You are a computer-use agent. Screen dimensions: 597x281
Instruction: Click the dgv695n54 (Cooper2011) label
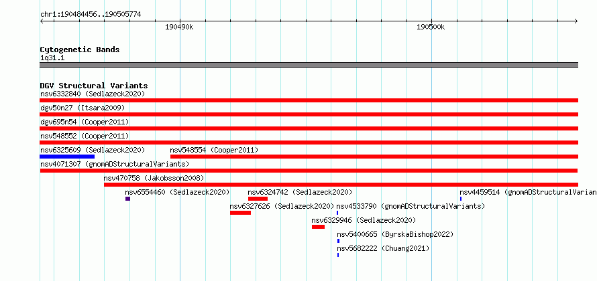tap(85, 122)
